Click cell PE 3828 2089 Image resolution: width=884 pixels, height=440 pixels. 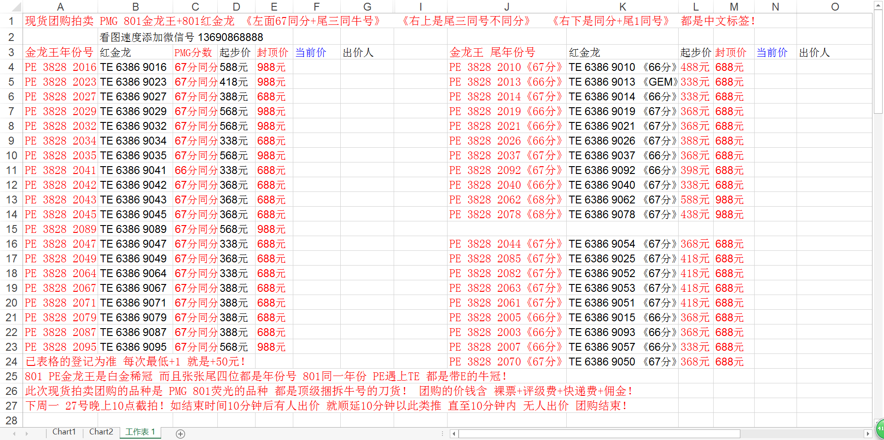(x=60, y=229)
